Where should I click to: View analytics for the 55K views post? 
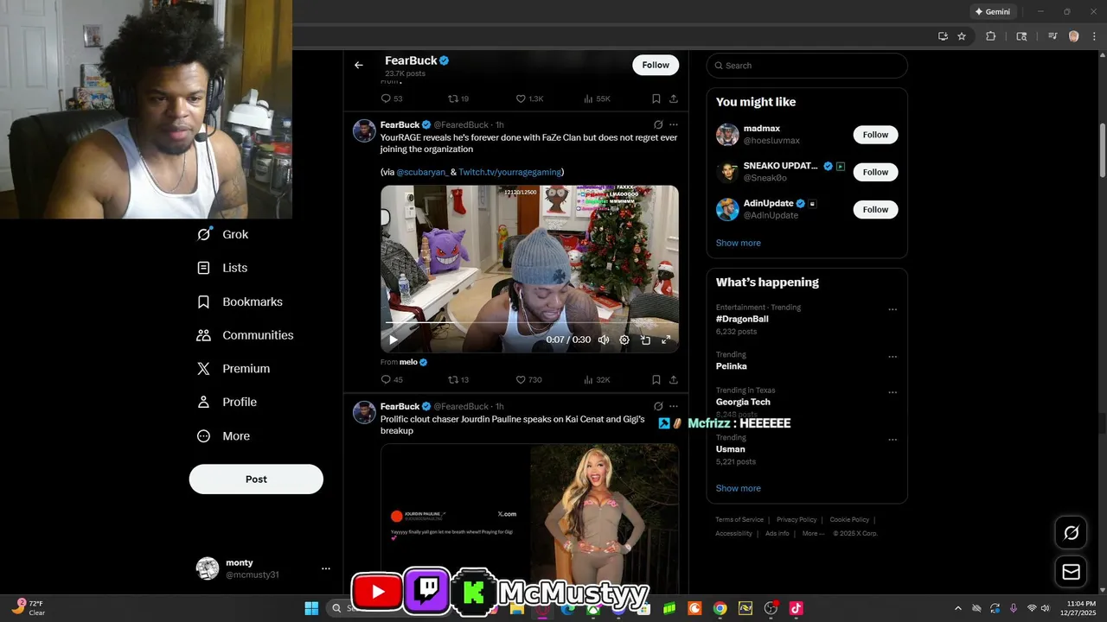(598, 98)
